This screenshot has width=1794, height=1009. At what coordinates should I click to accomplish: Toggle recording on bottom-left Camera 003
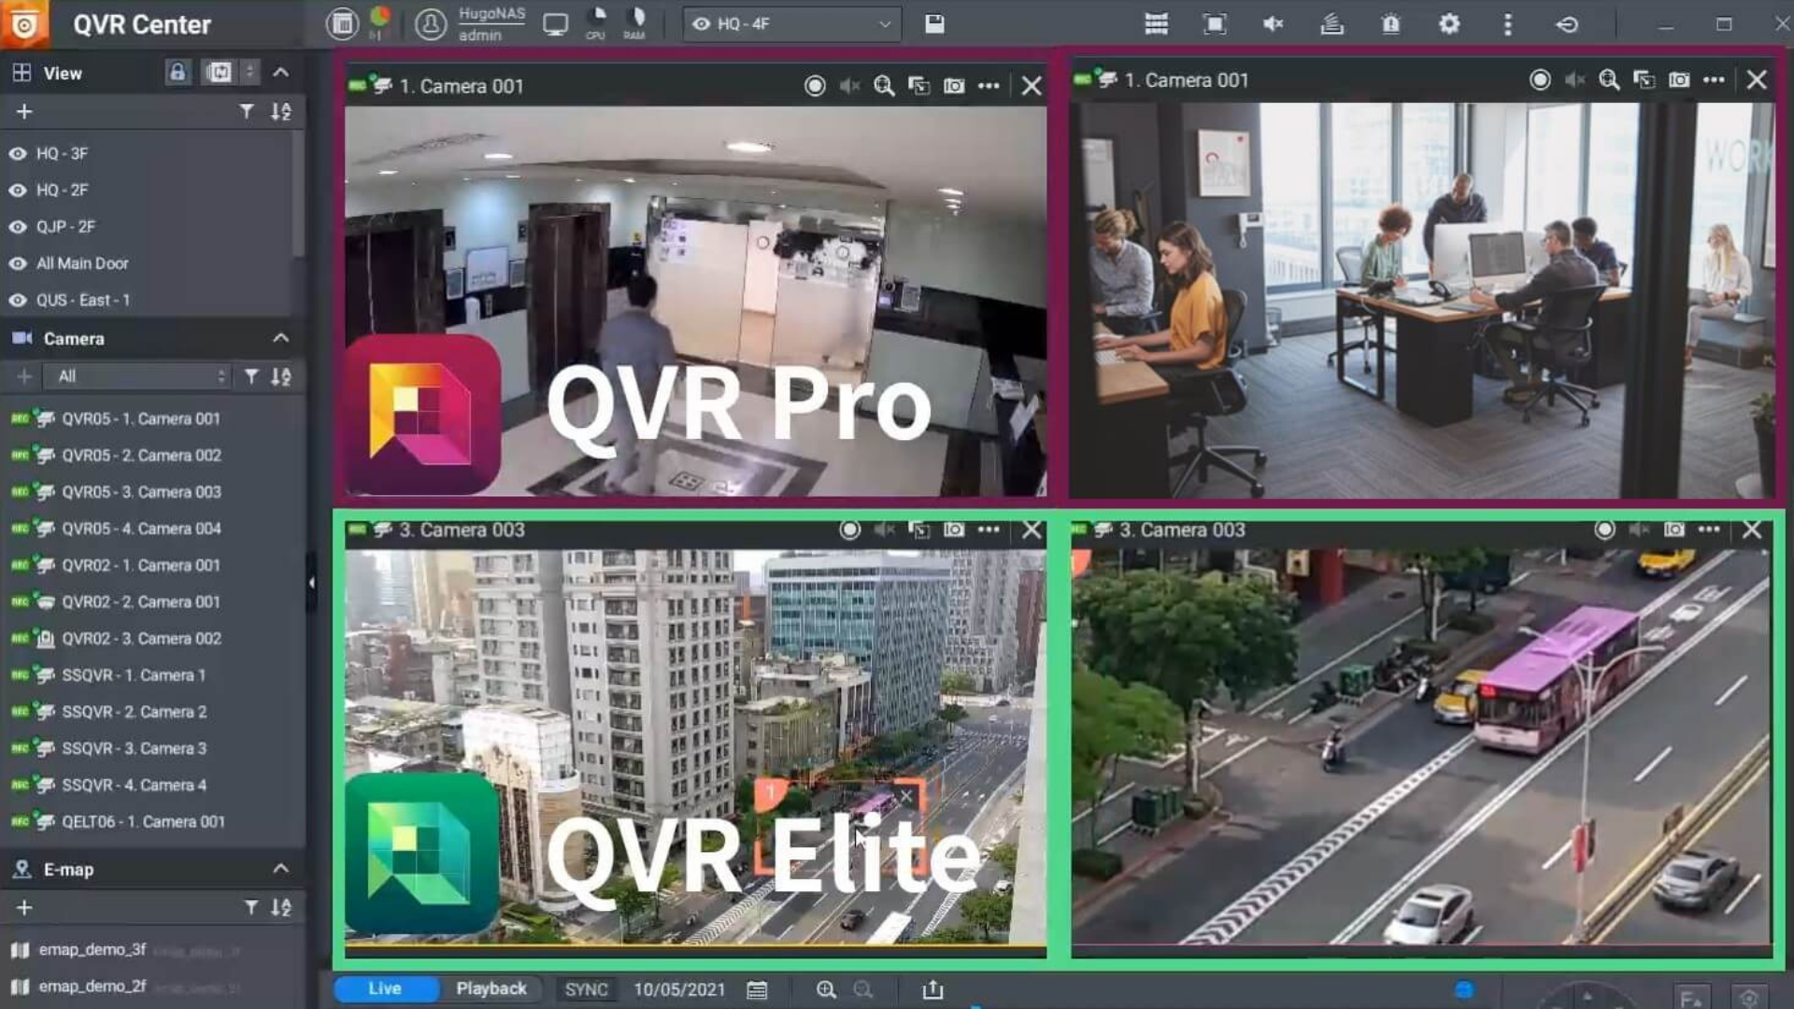click(x=849, y=530)
